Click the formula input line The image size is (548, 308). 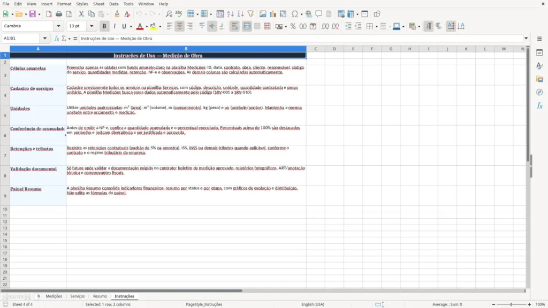(301, 38)
